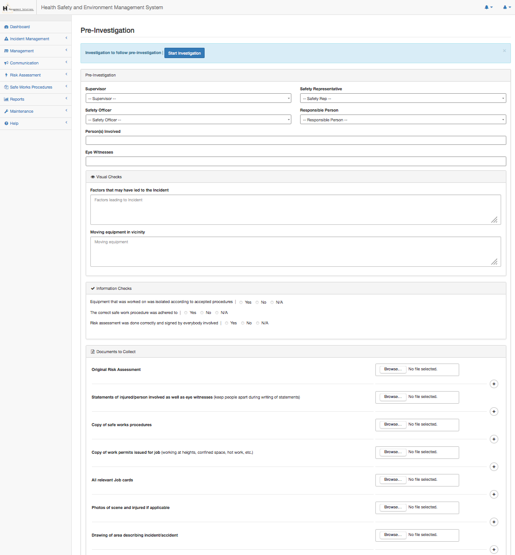Click the plus icon for All relevant Job cards
515x555 pixels.
click(493, 494)
